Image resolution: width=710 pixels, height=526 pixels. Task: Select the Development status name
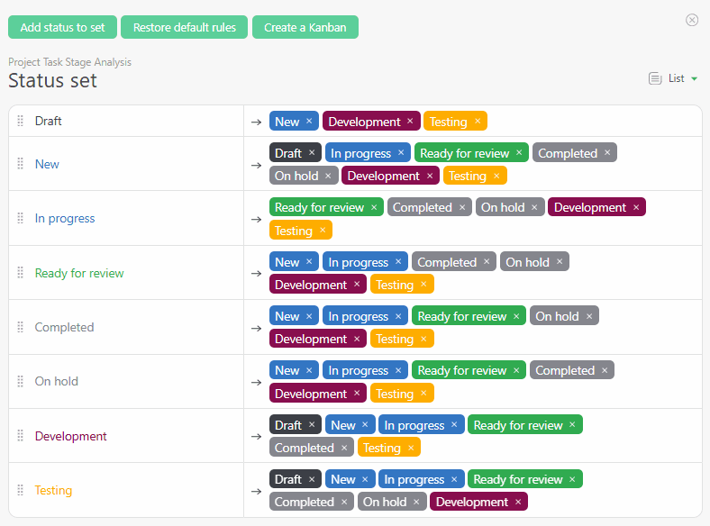70,436
